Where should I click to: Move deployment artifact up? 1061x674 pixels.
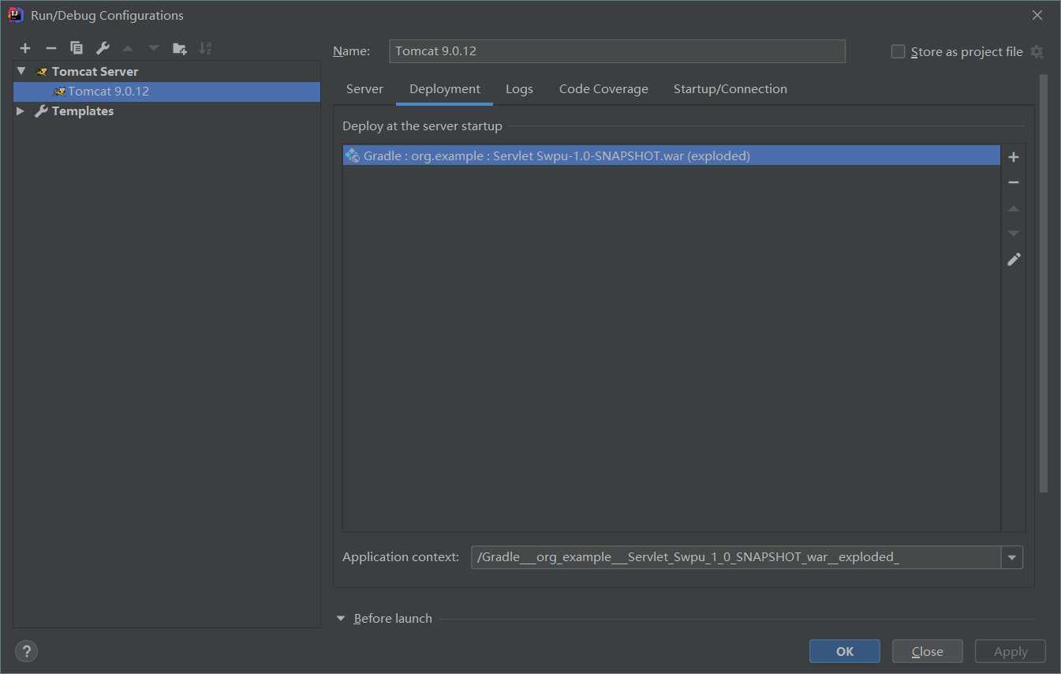pos(1014,208)
